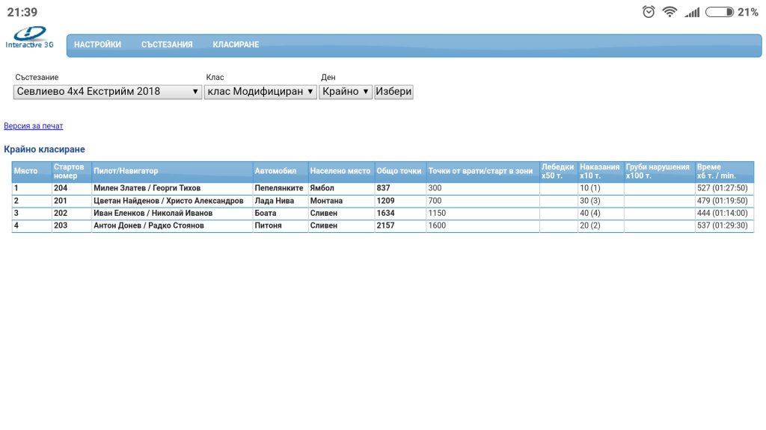Click start number 203 cell
Screen dimensions: 766x430
pos(71,225)
